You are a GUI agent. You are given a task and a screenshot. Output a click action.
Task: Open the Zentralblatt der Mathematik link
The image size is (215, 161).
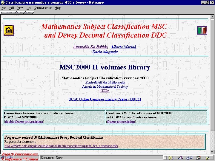pos(105,82)
